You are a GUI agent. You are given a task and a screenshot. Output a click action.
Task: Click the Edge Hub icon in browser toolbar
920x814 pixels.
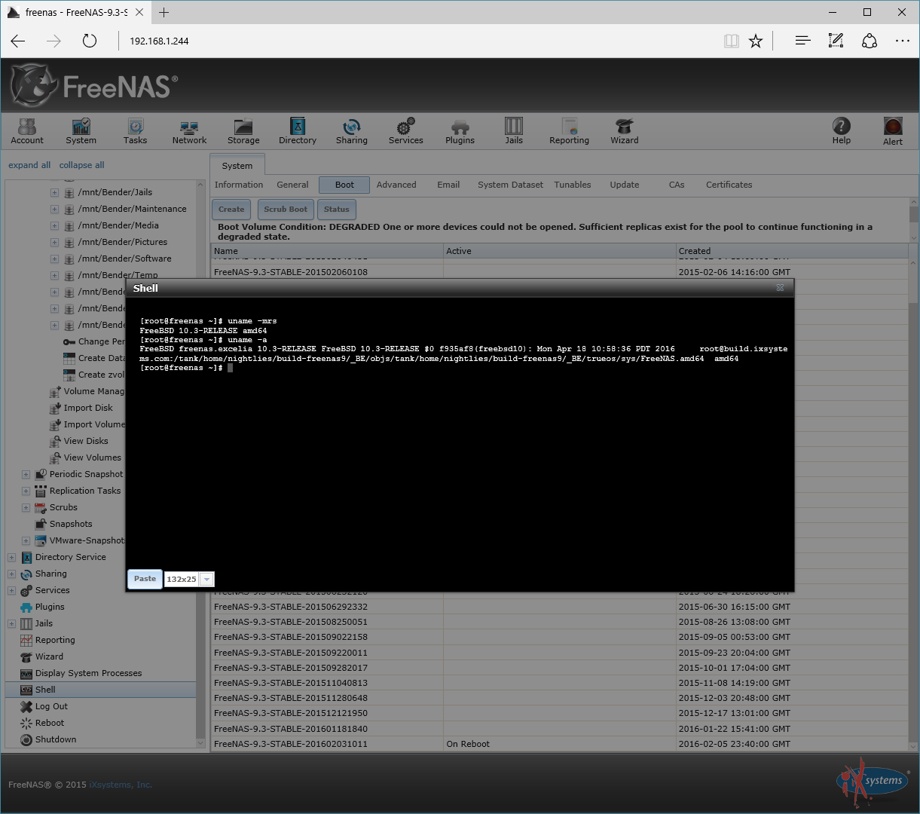click(802, 41)
